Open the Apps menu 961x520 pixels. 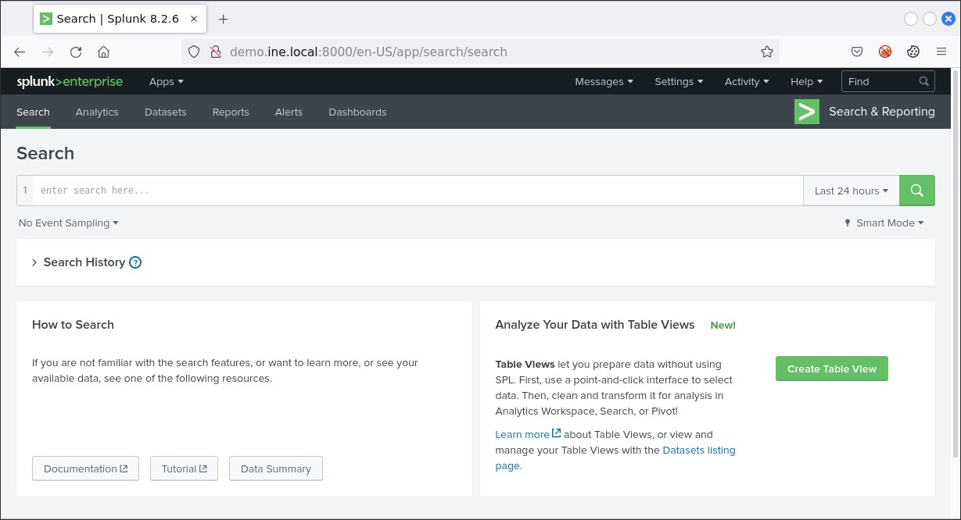[x=166, y=81]
